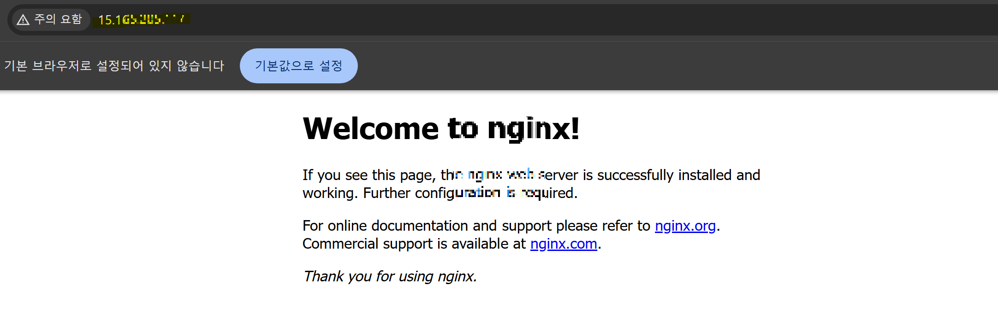Click the address bar IP address
This screenshot has height=326, width=998.
pos(142,20)
